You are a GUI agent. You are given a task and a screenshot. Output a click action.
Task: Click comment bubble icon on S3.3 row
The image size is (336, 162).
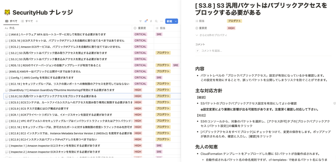7,59
